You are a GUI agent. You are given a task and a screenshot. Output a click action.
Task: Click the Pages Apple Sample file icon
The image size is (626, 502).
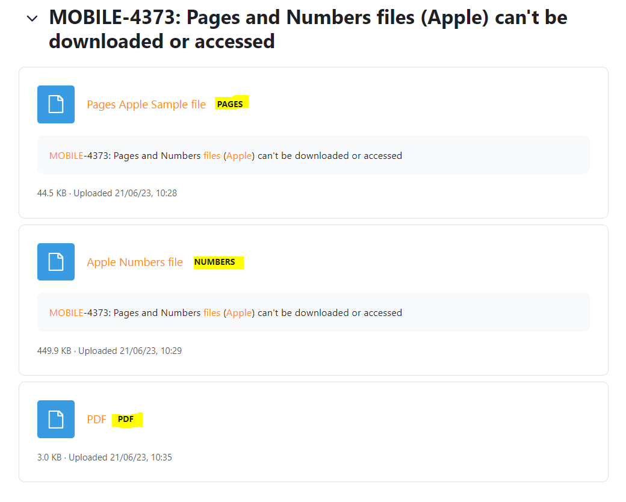56,104
